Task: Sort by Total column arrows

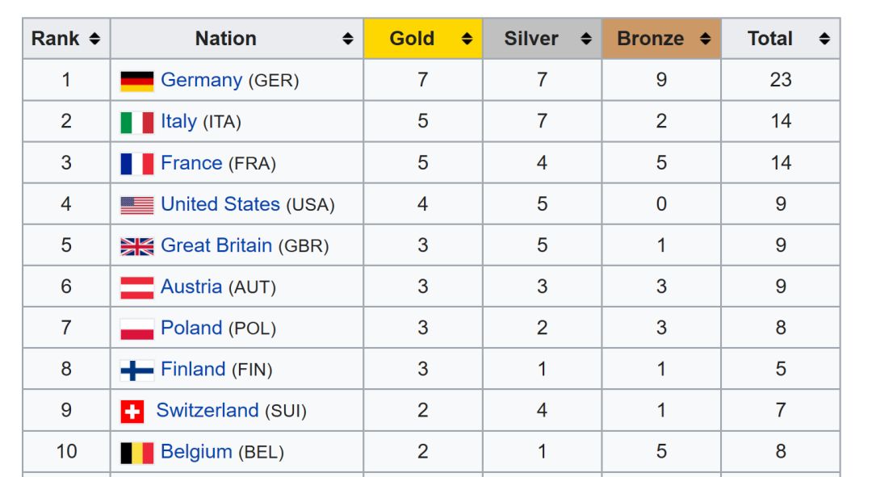Action: 824,39
